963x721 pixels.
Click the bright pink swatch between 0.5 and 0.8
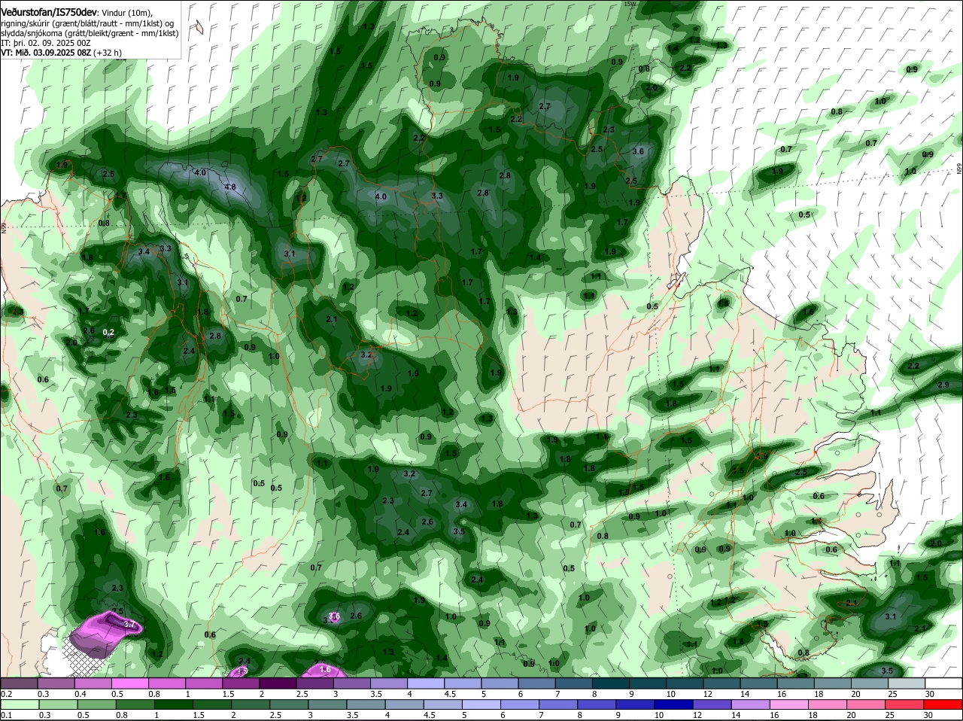129,683
